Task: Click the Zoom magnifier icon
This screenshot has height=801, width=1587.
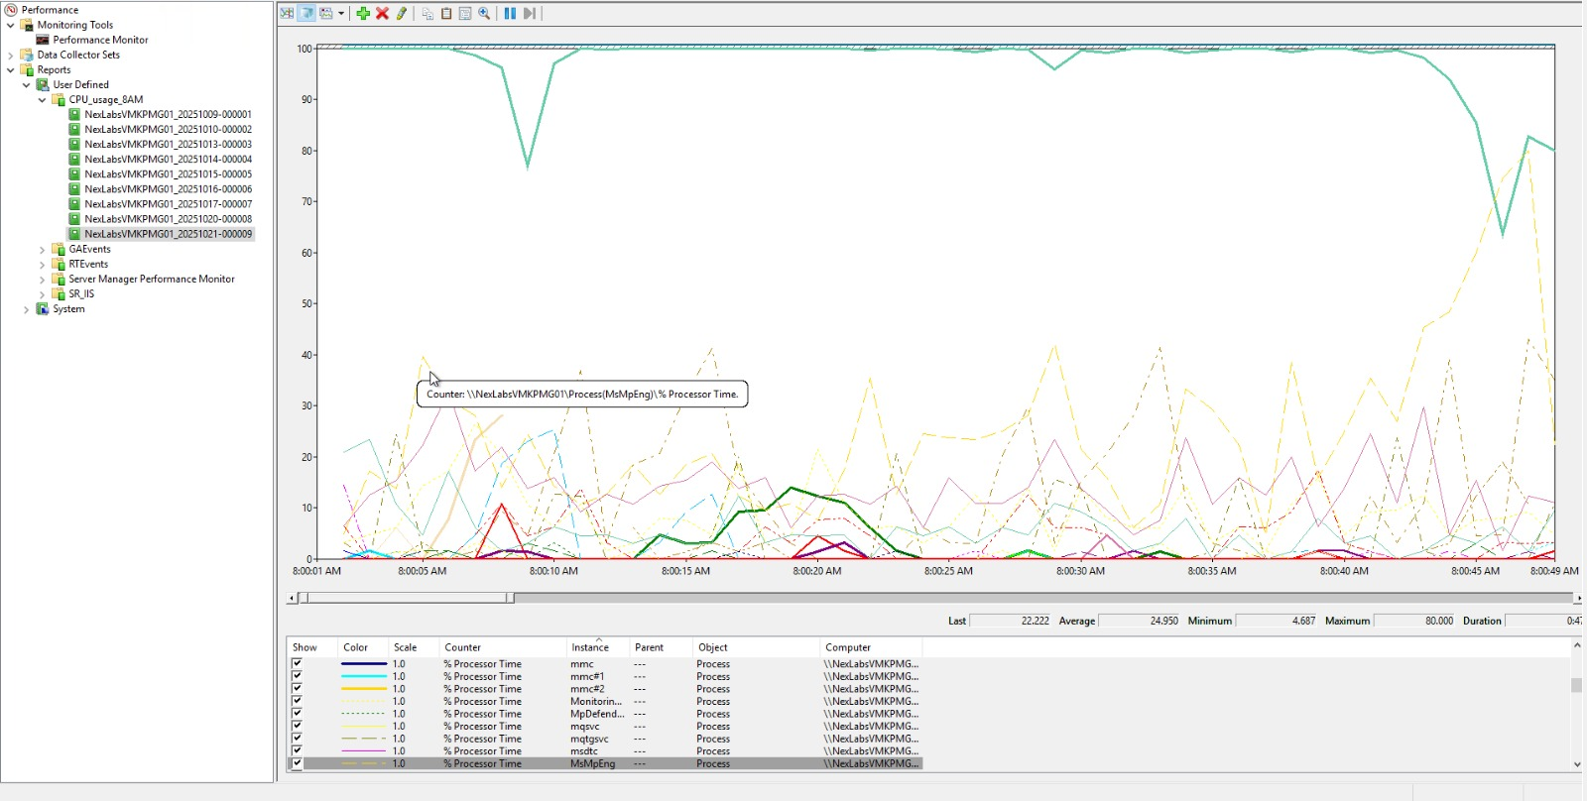Action: tap(484, 14)
